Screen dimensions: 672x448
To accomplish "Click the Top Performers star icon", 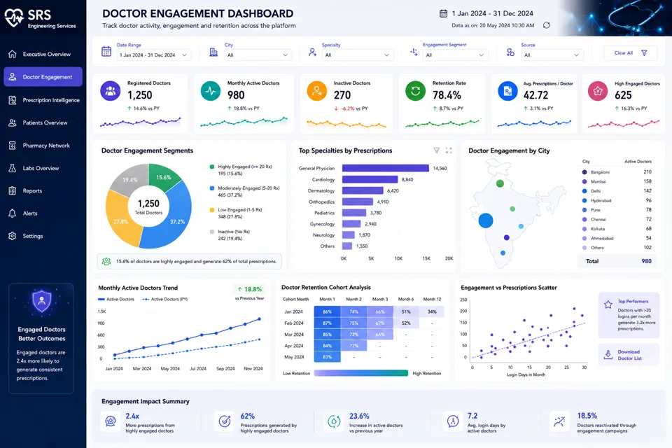I will coord(608,304).
